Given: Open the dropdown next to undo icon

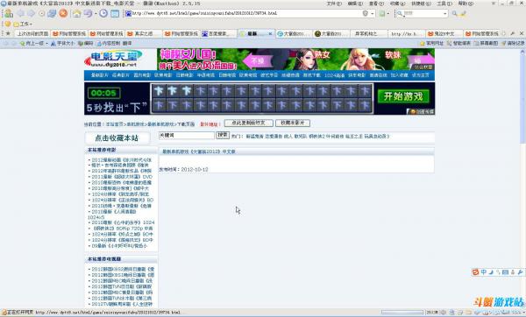Looking at the screenshot, I should point(96,14).
